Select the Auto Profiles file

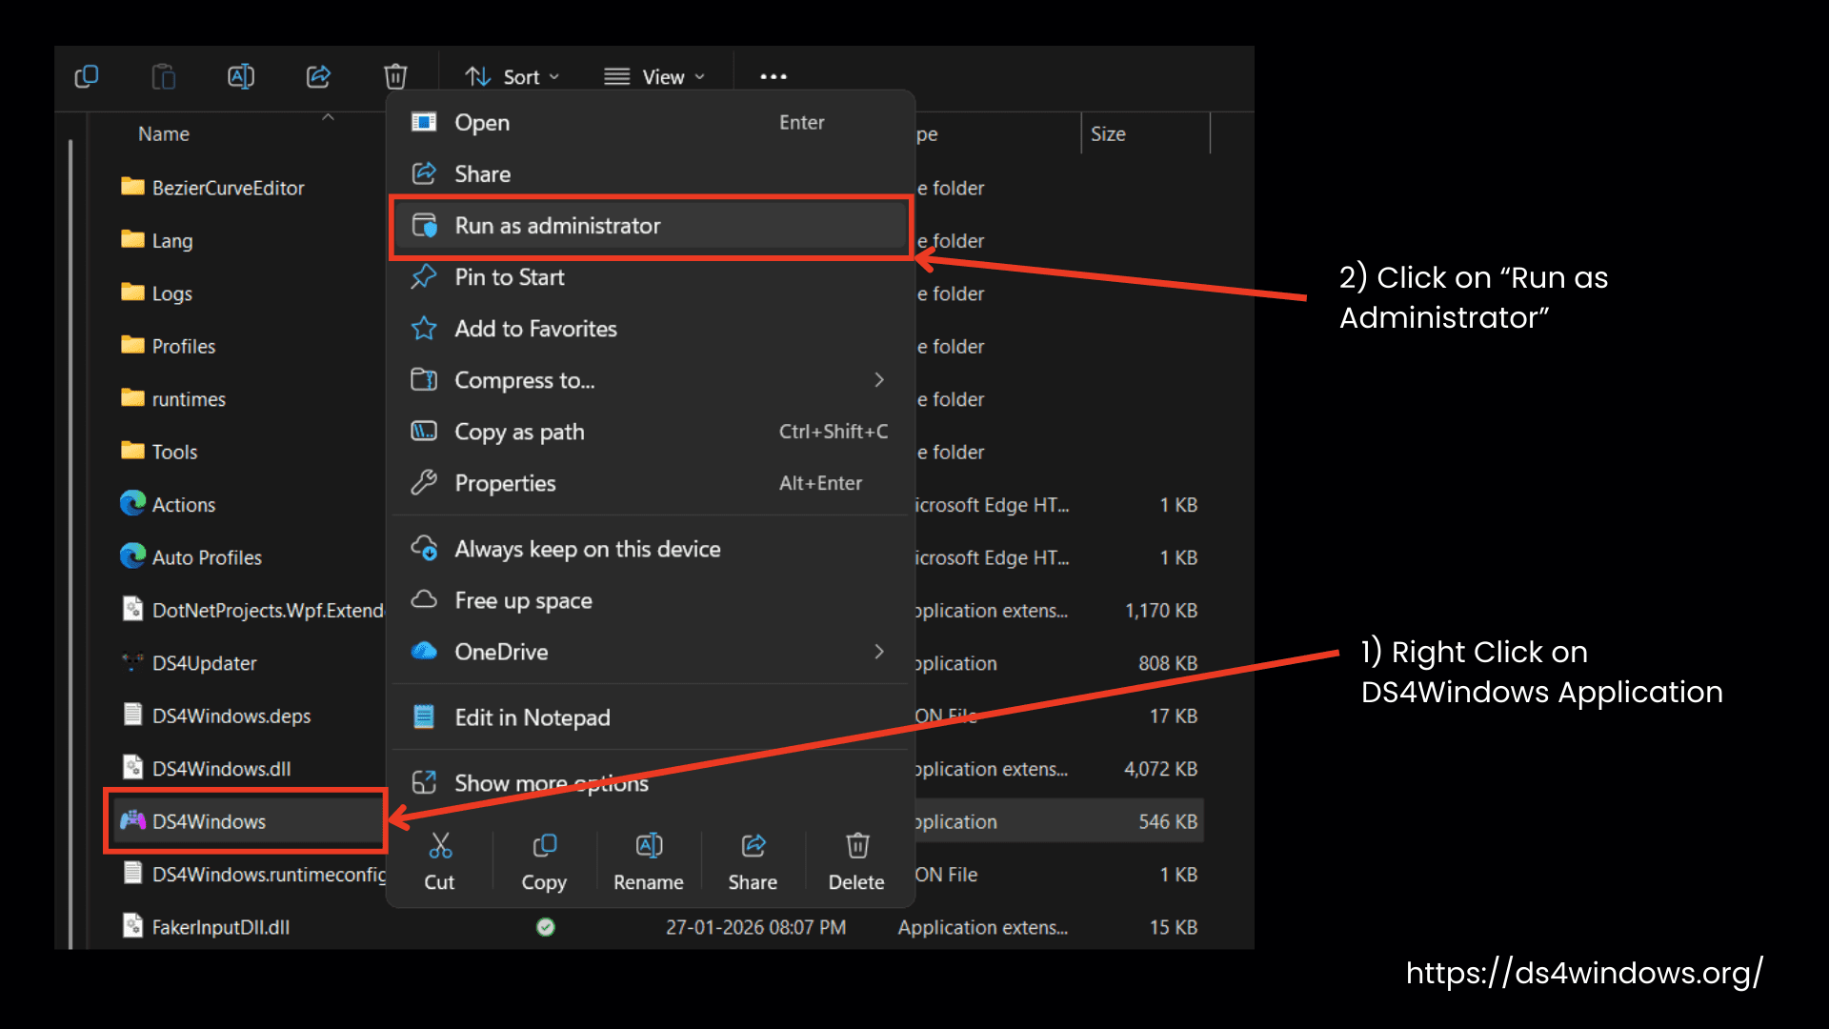[191, 557]
